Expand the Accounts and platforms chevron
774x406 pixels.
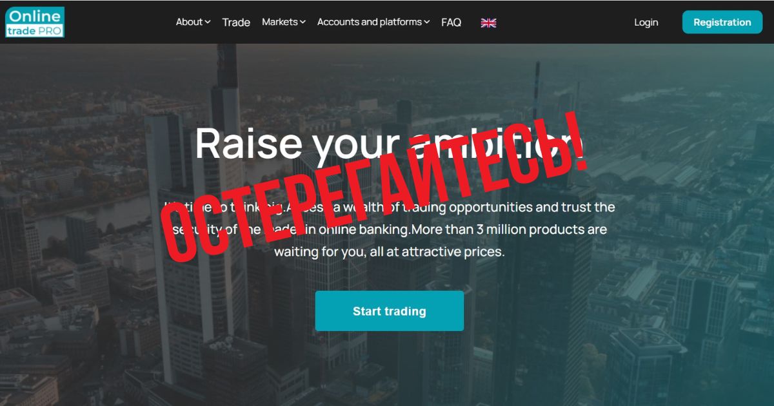pyautogui.click(x=426, y=22)
